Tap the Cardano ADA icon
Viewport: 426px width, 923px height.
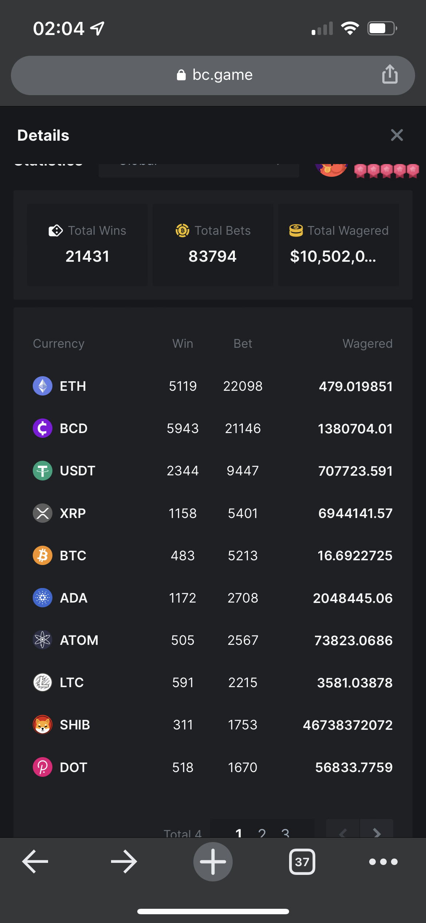43,598
